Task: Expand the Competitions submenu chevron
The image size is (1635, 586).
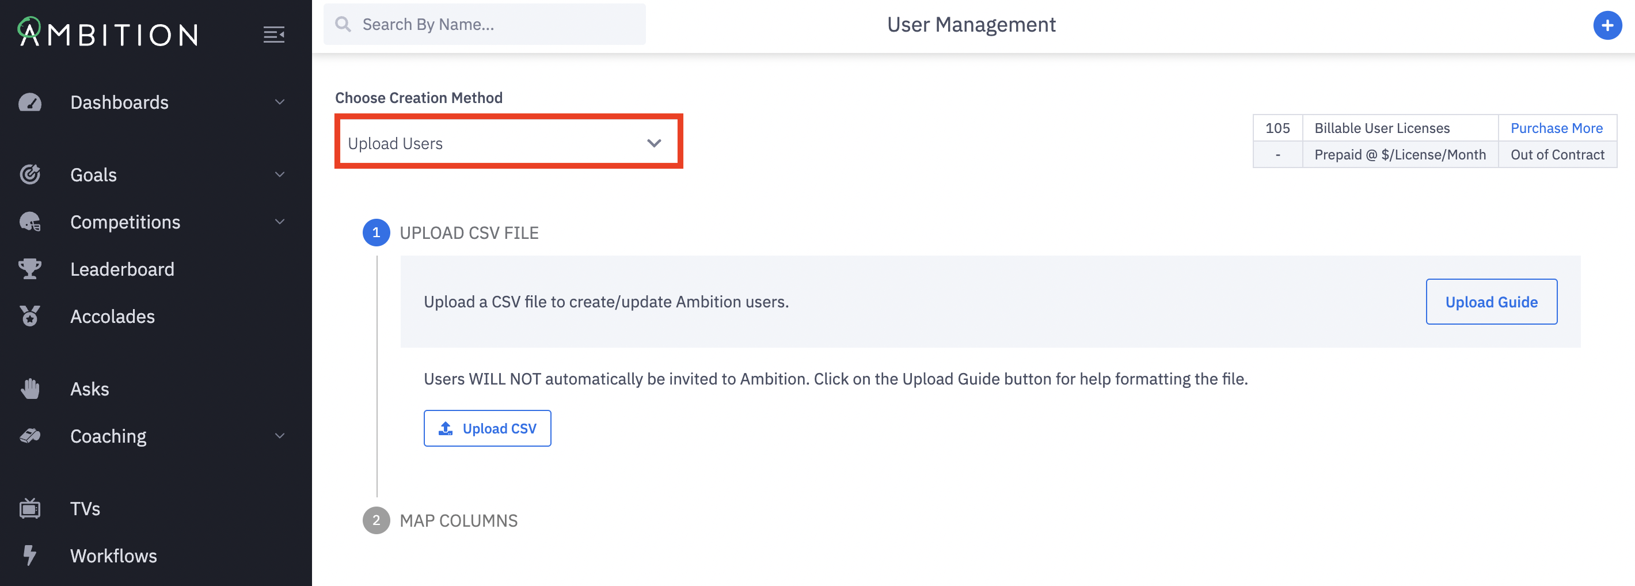Action: pyautogui.click(x=279, y=222)
